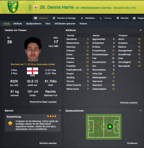Viewport: 144px width, 148px height.
Task: Click the Statistiken bar chart icon
Action: point(82,18)
